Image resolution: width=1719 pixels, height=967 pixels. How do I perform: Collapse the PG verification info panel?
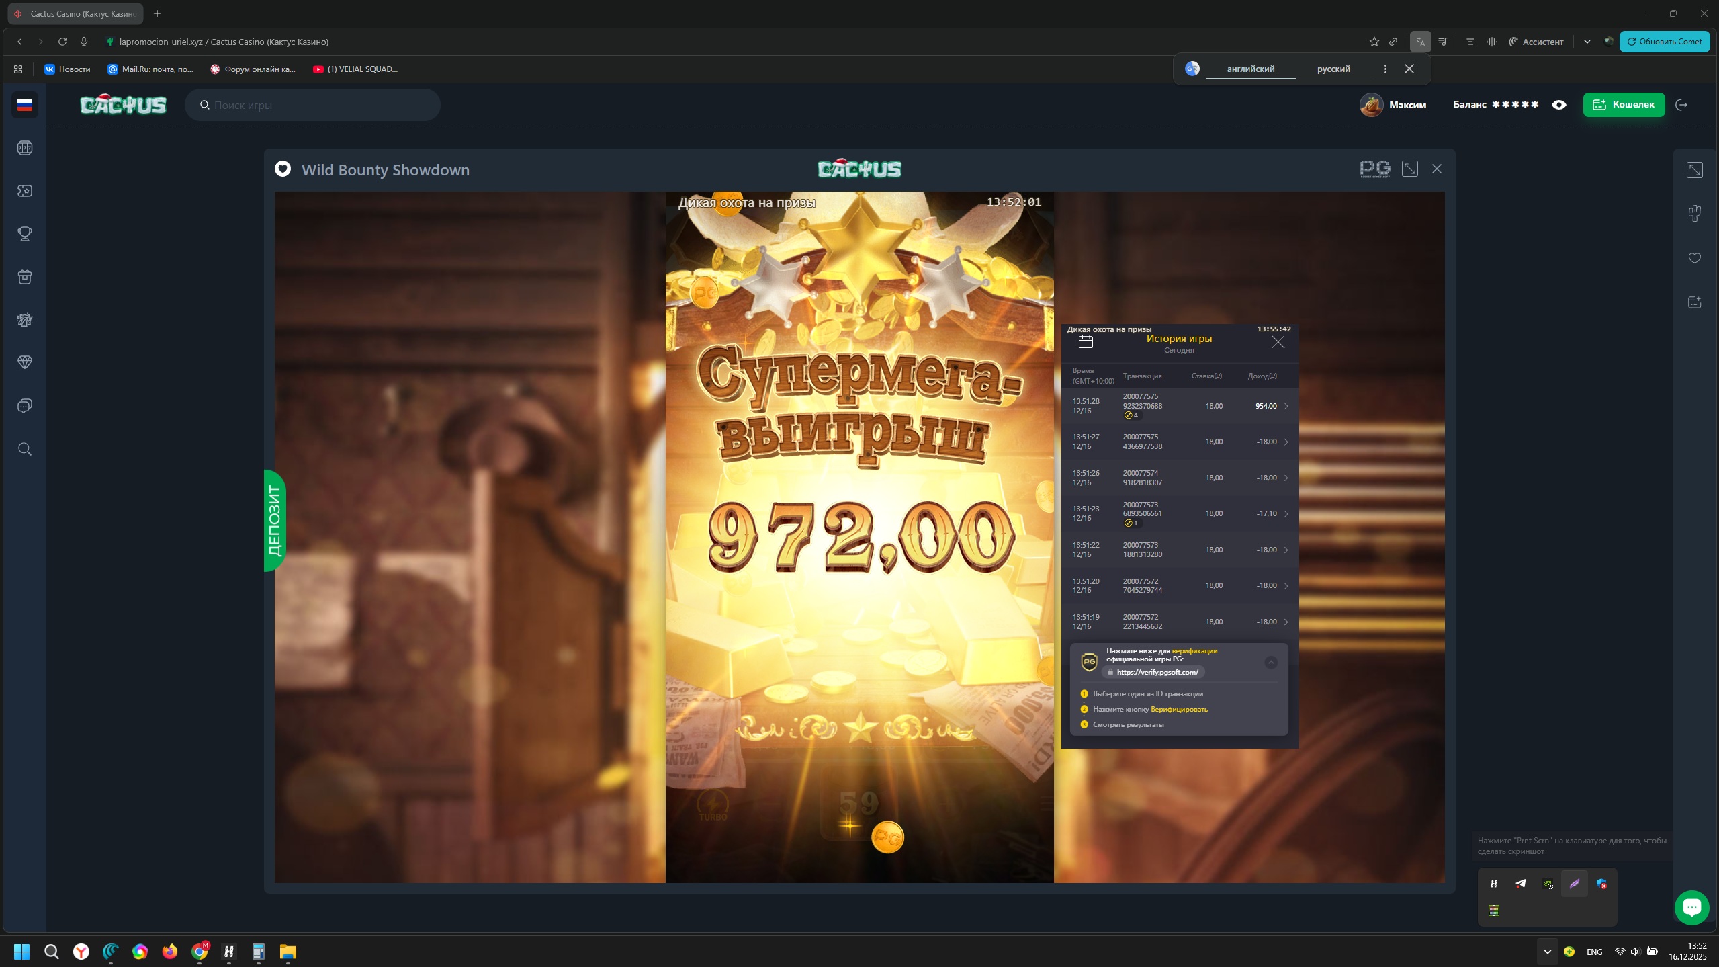[1271, 663]
